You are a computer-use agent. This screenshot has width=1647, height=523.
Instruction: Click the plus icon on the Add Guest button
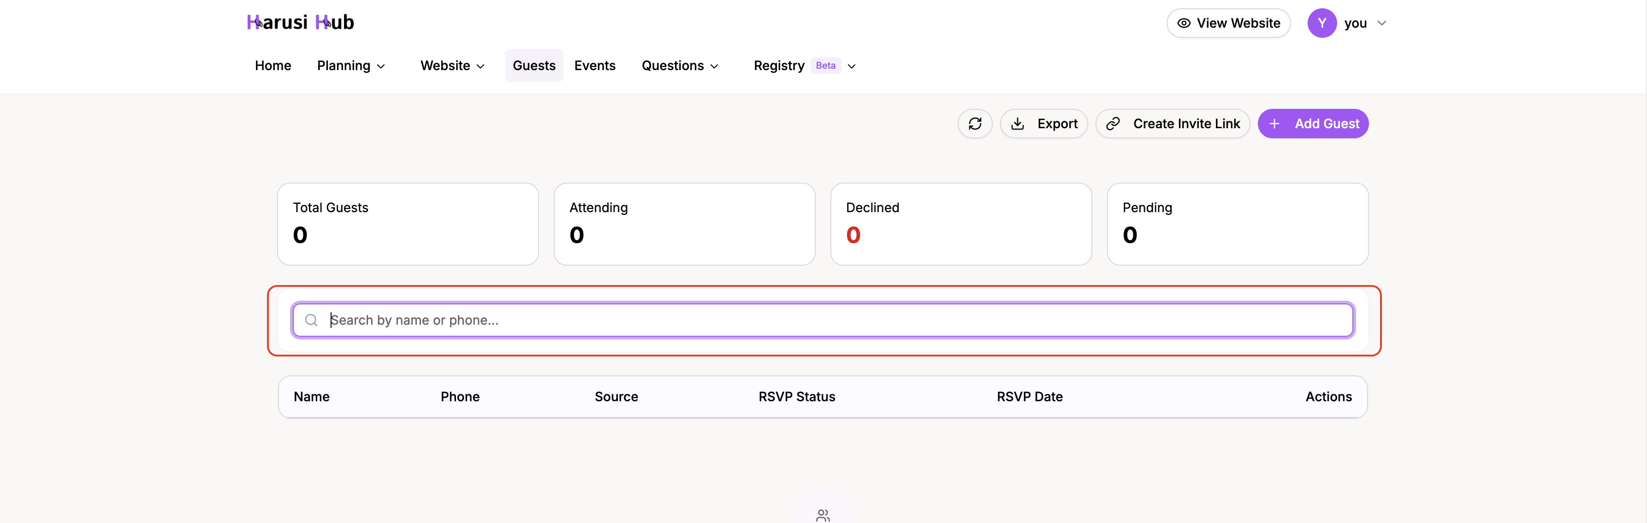tap(1275, 124)
